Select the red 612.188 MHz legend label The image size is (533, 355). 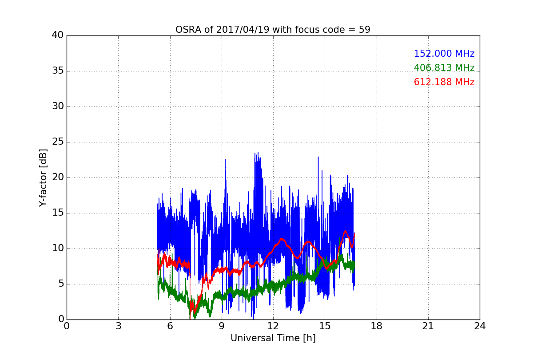click(444, 82)
